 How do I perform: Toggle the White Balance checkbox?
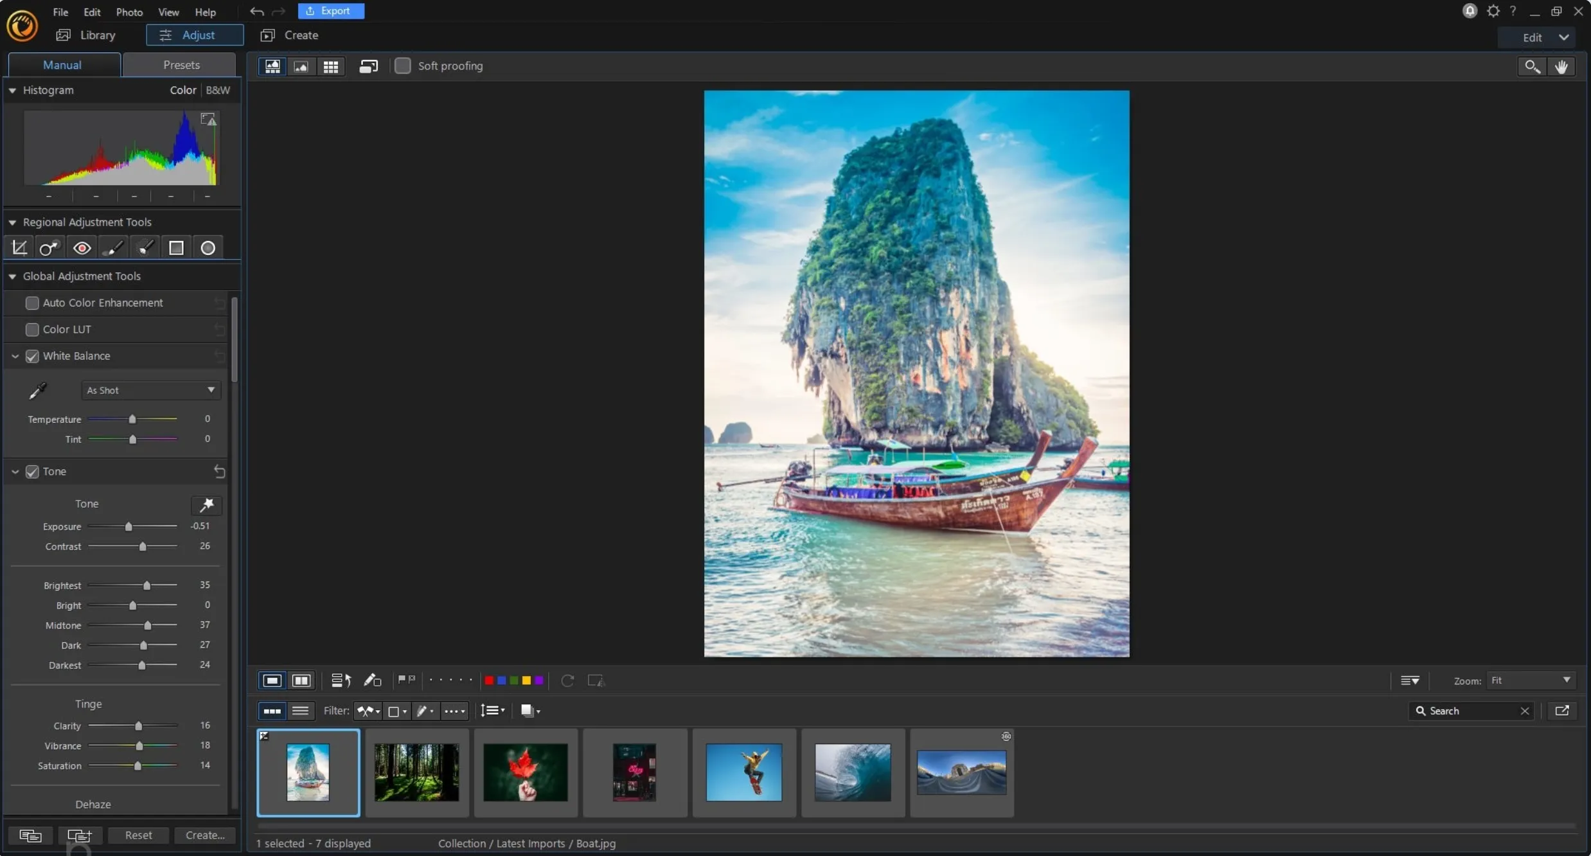point(31,355)
